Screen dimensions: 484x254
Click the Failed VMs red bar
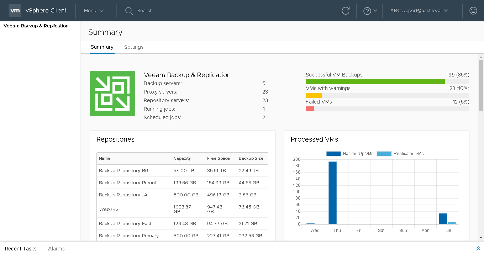[x=310, y=109]
